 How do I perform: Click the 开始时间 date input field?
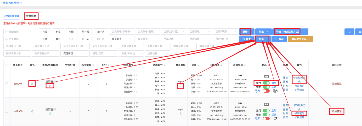[x=20, y=32]
